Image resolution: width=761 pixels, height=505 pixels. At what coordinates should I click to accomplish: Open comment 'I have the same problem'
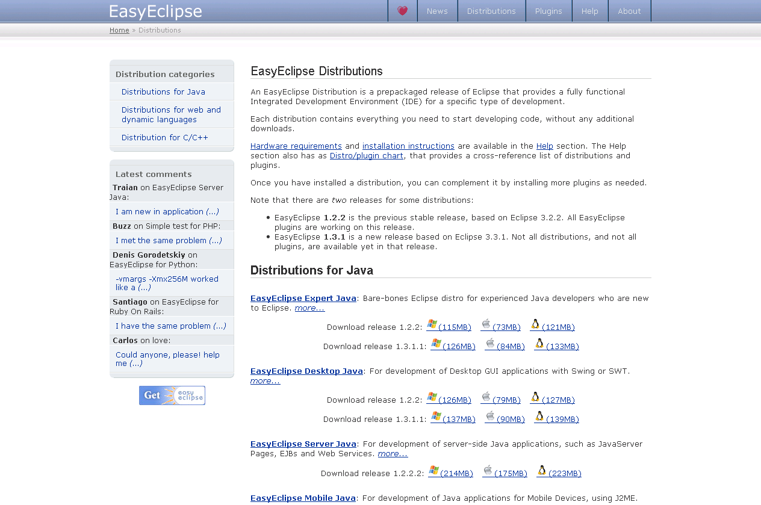pos(171,326)
